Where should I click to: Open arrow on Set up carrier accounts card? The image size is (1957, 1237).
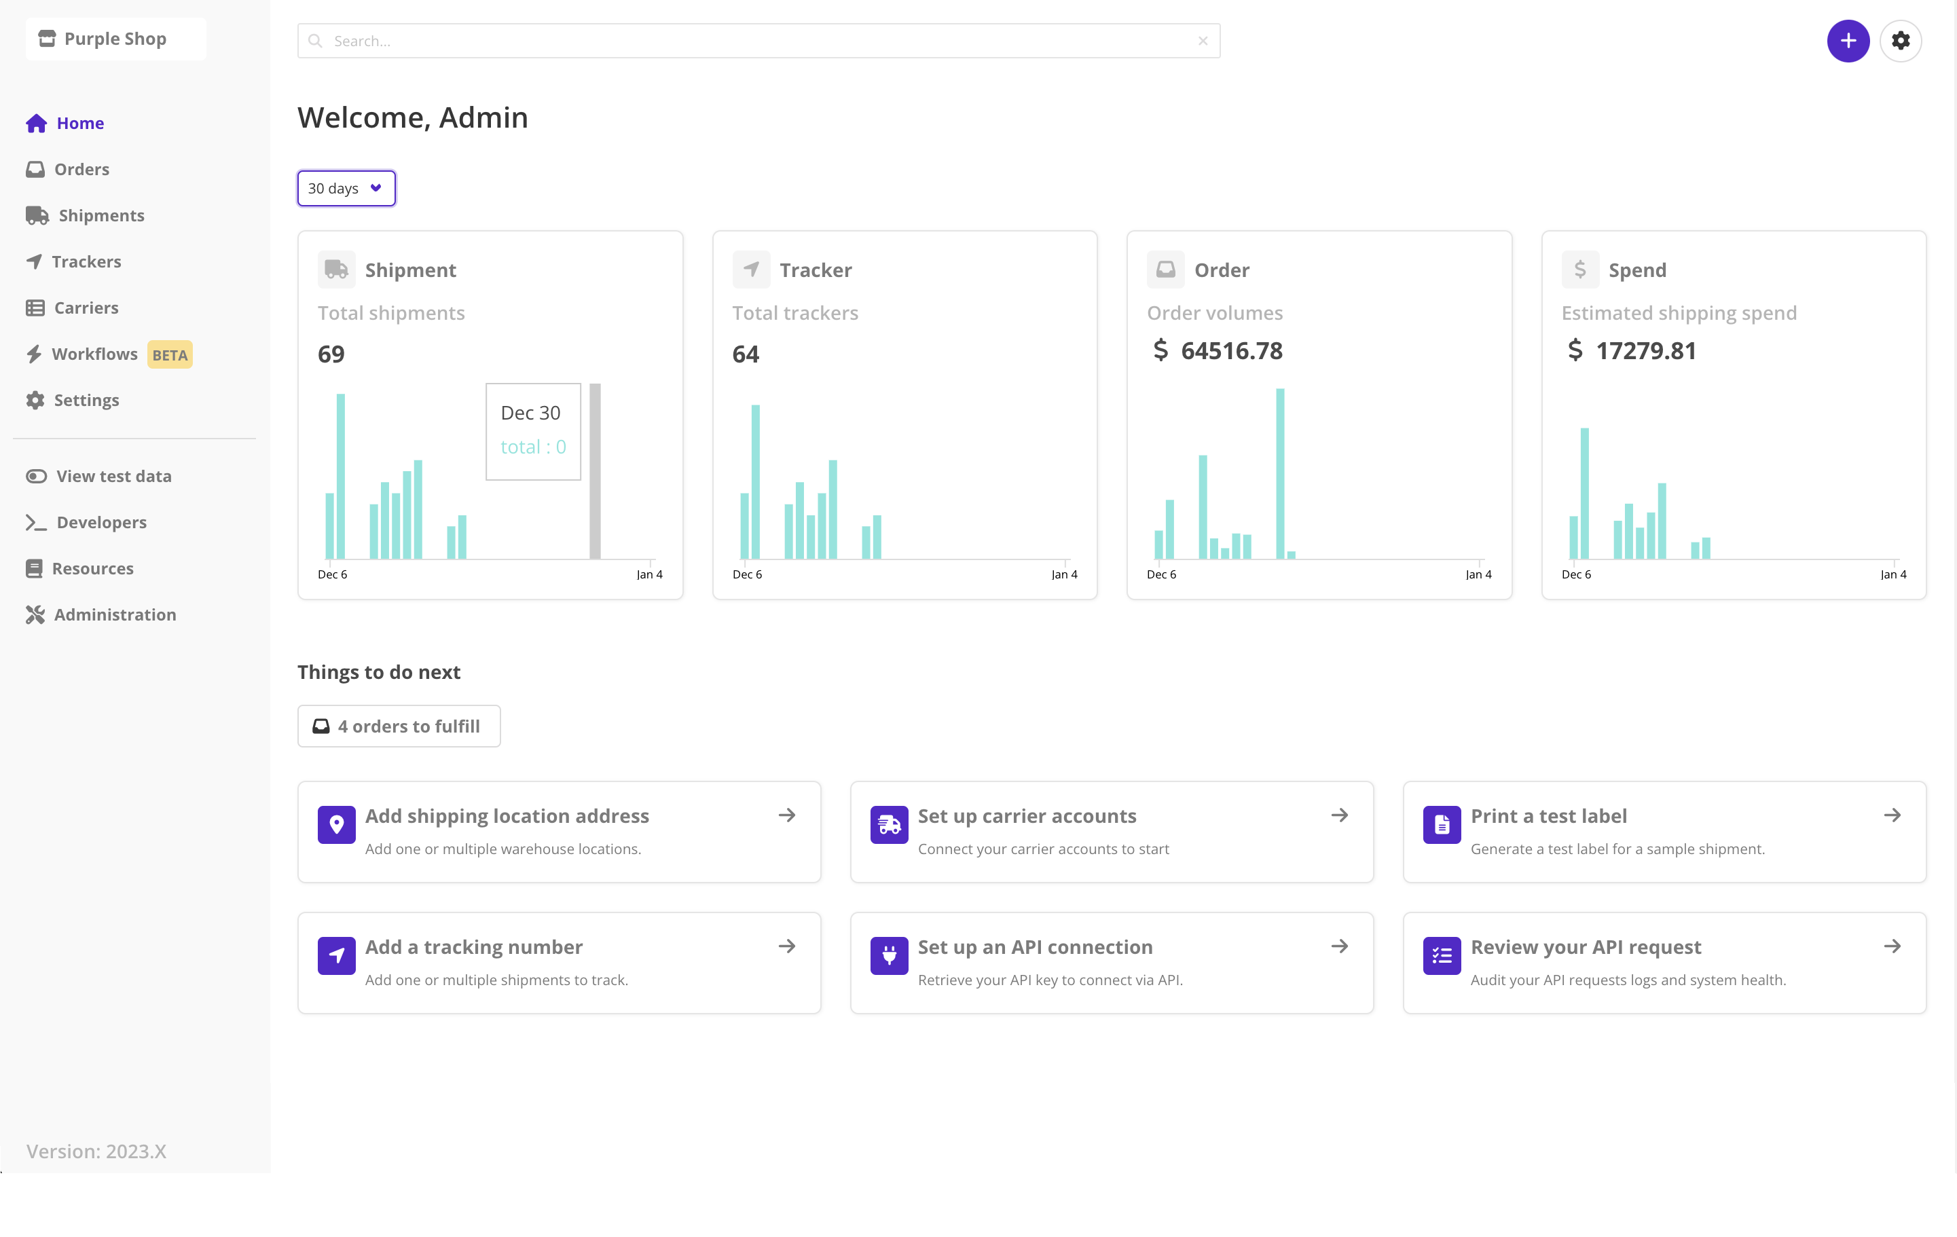click(1339, 815)
